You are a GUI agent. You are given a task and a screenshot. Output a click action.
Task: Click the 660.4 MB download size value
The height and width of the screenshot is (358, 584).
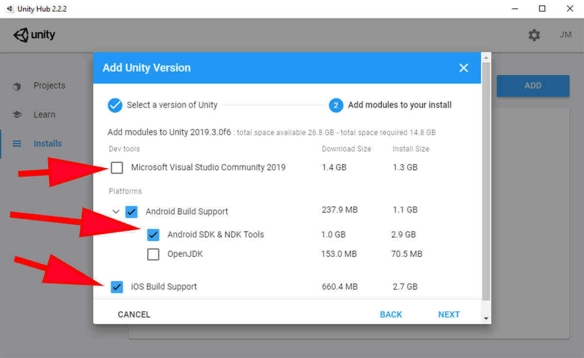340,287
